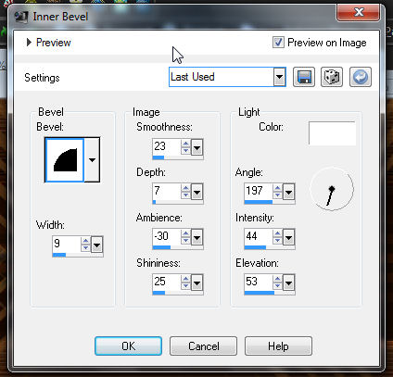This screenshot has height=377, width=393.
Task: Toggle the Preview on Image checkbox
Action: pos(278,43)
